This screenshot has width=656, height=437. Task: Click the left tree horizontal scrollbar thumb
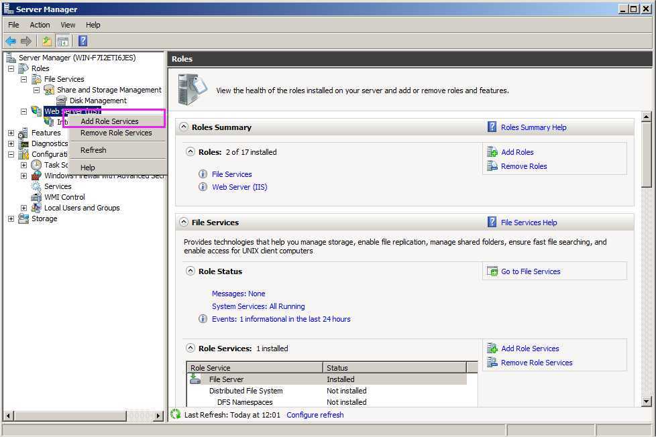coord(70,416)
